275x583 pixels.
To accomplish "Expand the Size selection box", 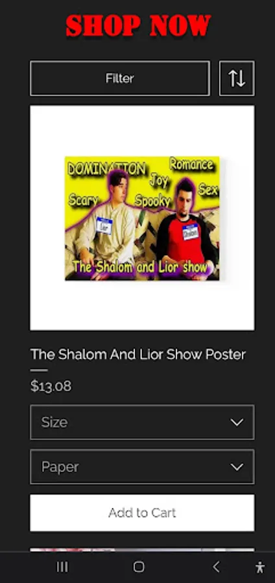I will (142, 422).
